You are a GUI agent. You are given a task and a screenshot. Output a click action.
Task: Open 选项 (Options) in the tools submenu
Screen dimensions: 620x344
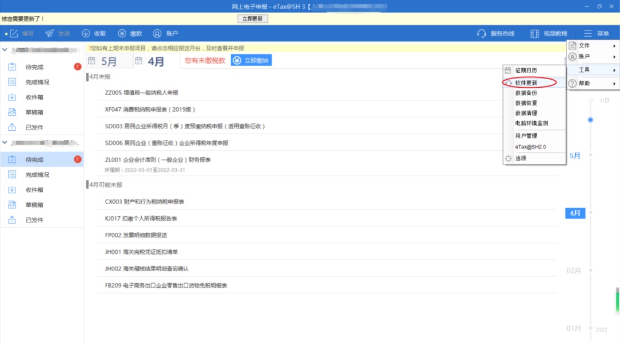tap(521, 158)
